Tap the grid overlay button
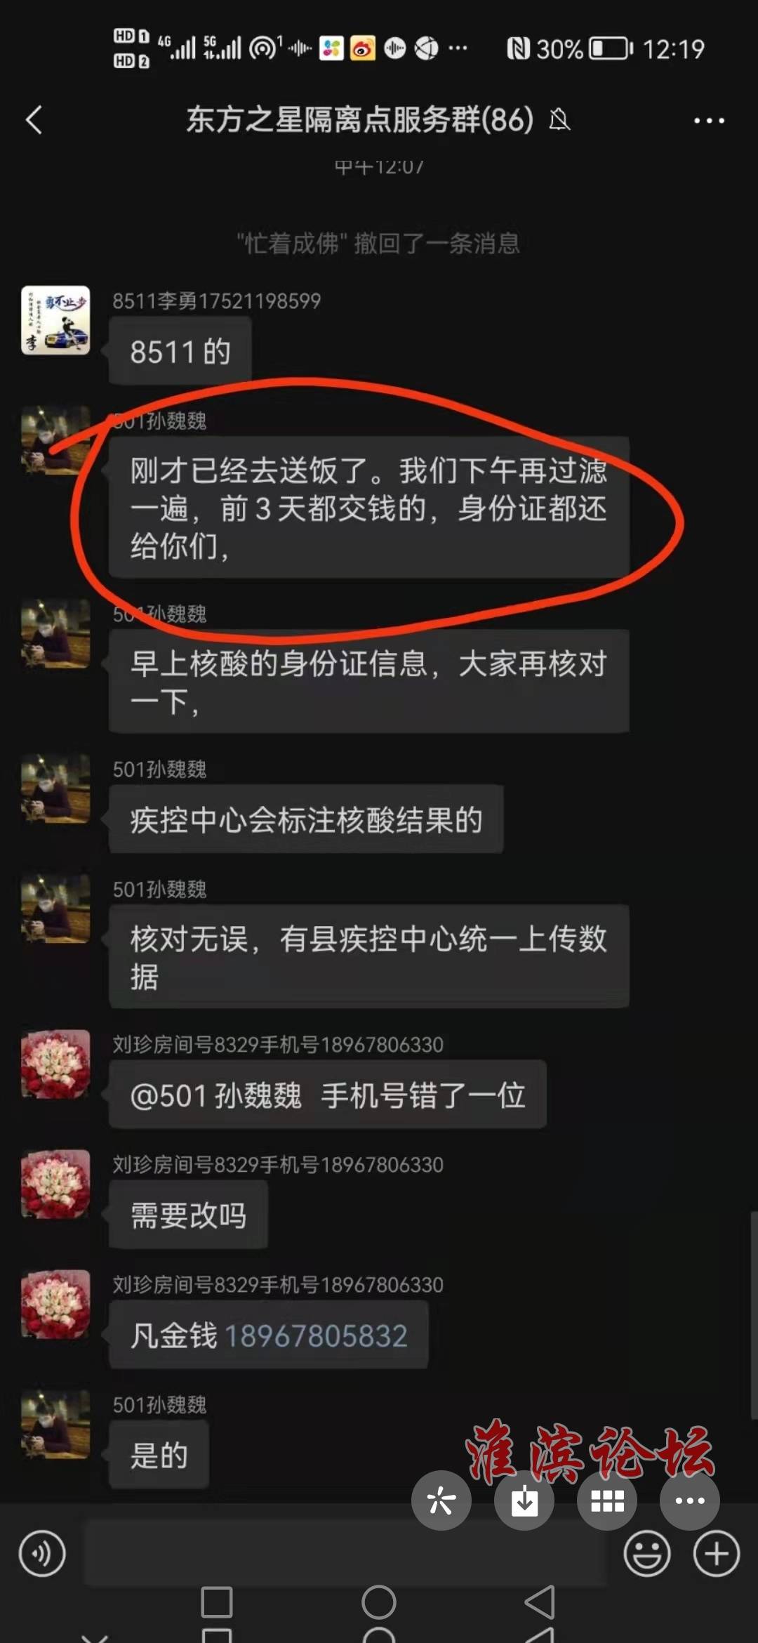The height and width of the screenshot is (1643, 758). coord(607,1500)
